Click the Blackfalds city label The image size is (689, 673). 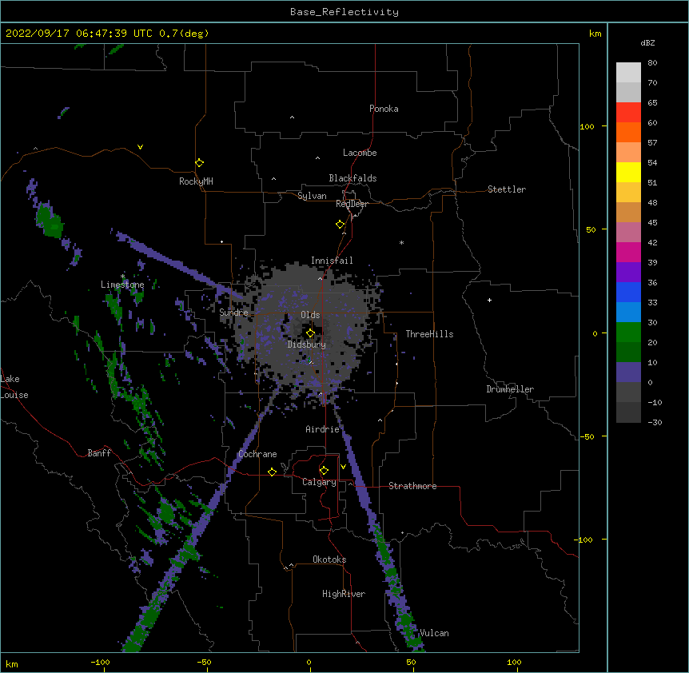point(352,178)
